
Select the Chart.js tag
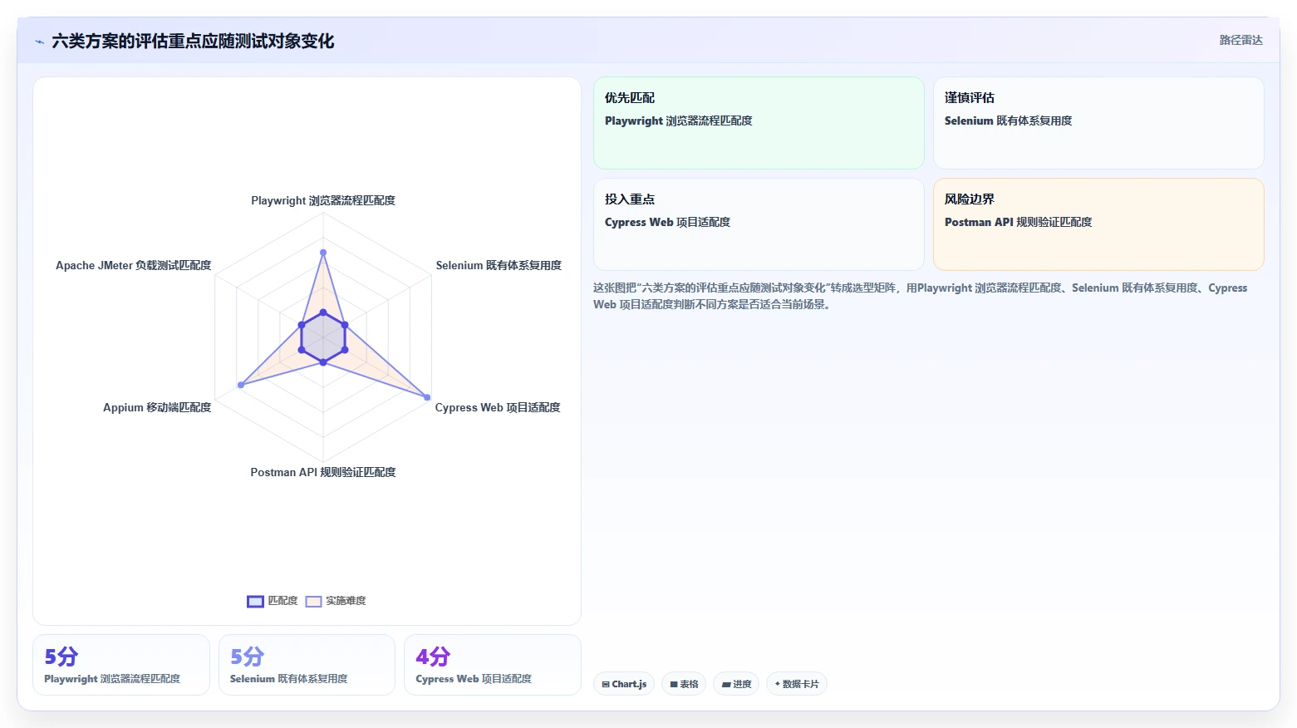pos(624,684)
